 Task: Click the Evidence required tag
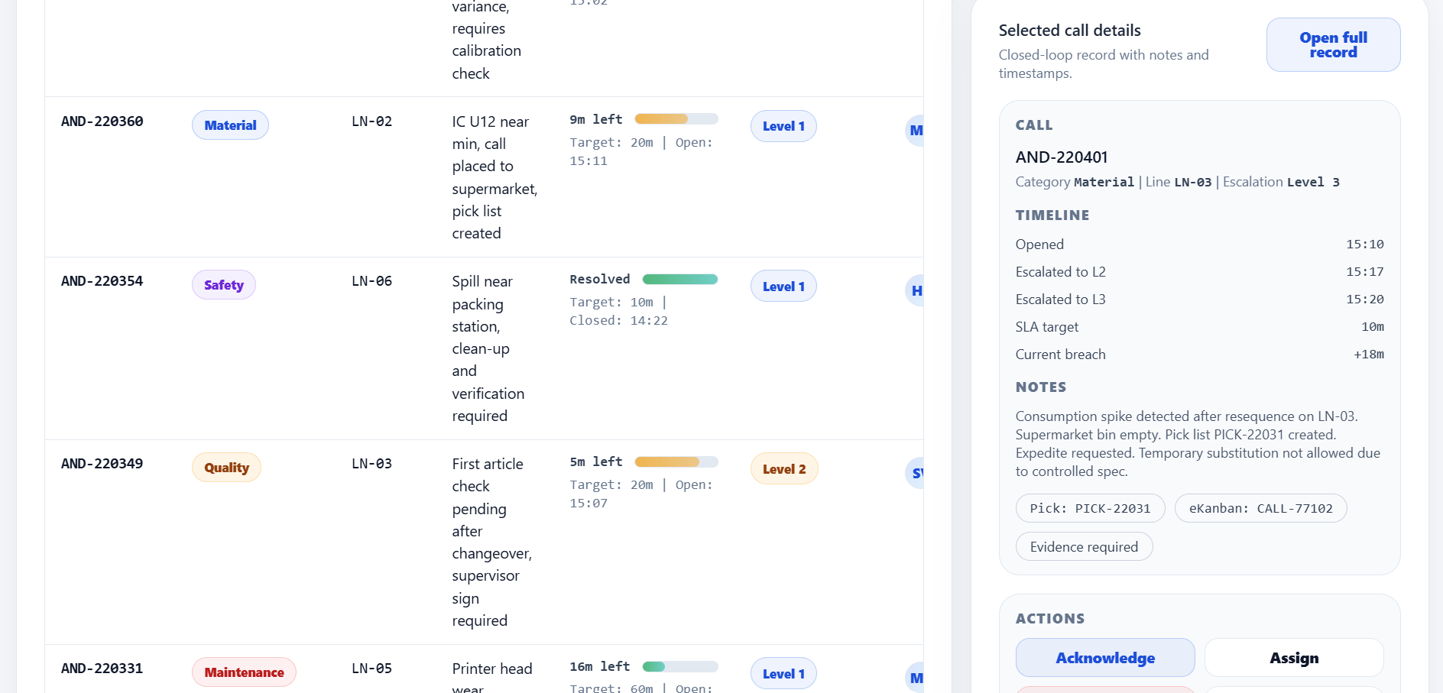click(x=1083, y=547)
